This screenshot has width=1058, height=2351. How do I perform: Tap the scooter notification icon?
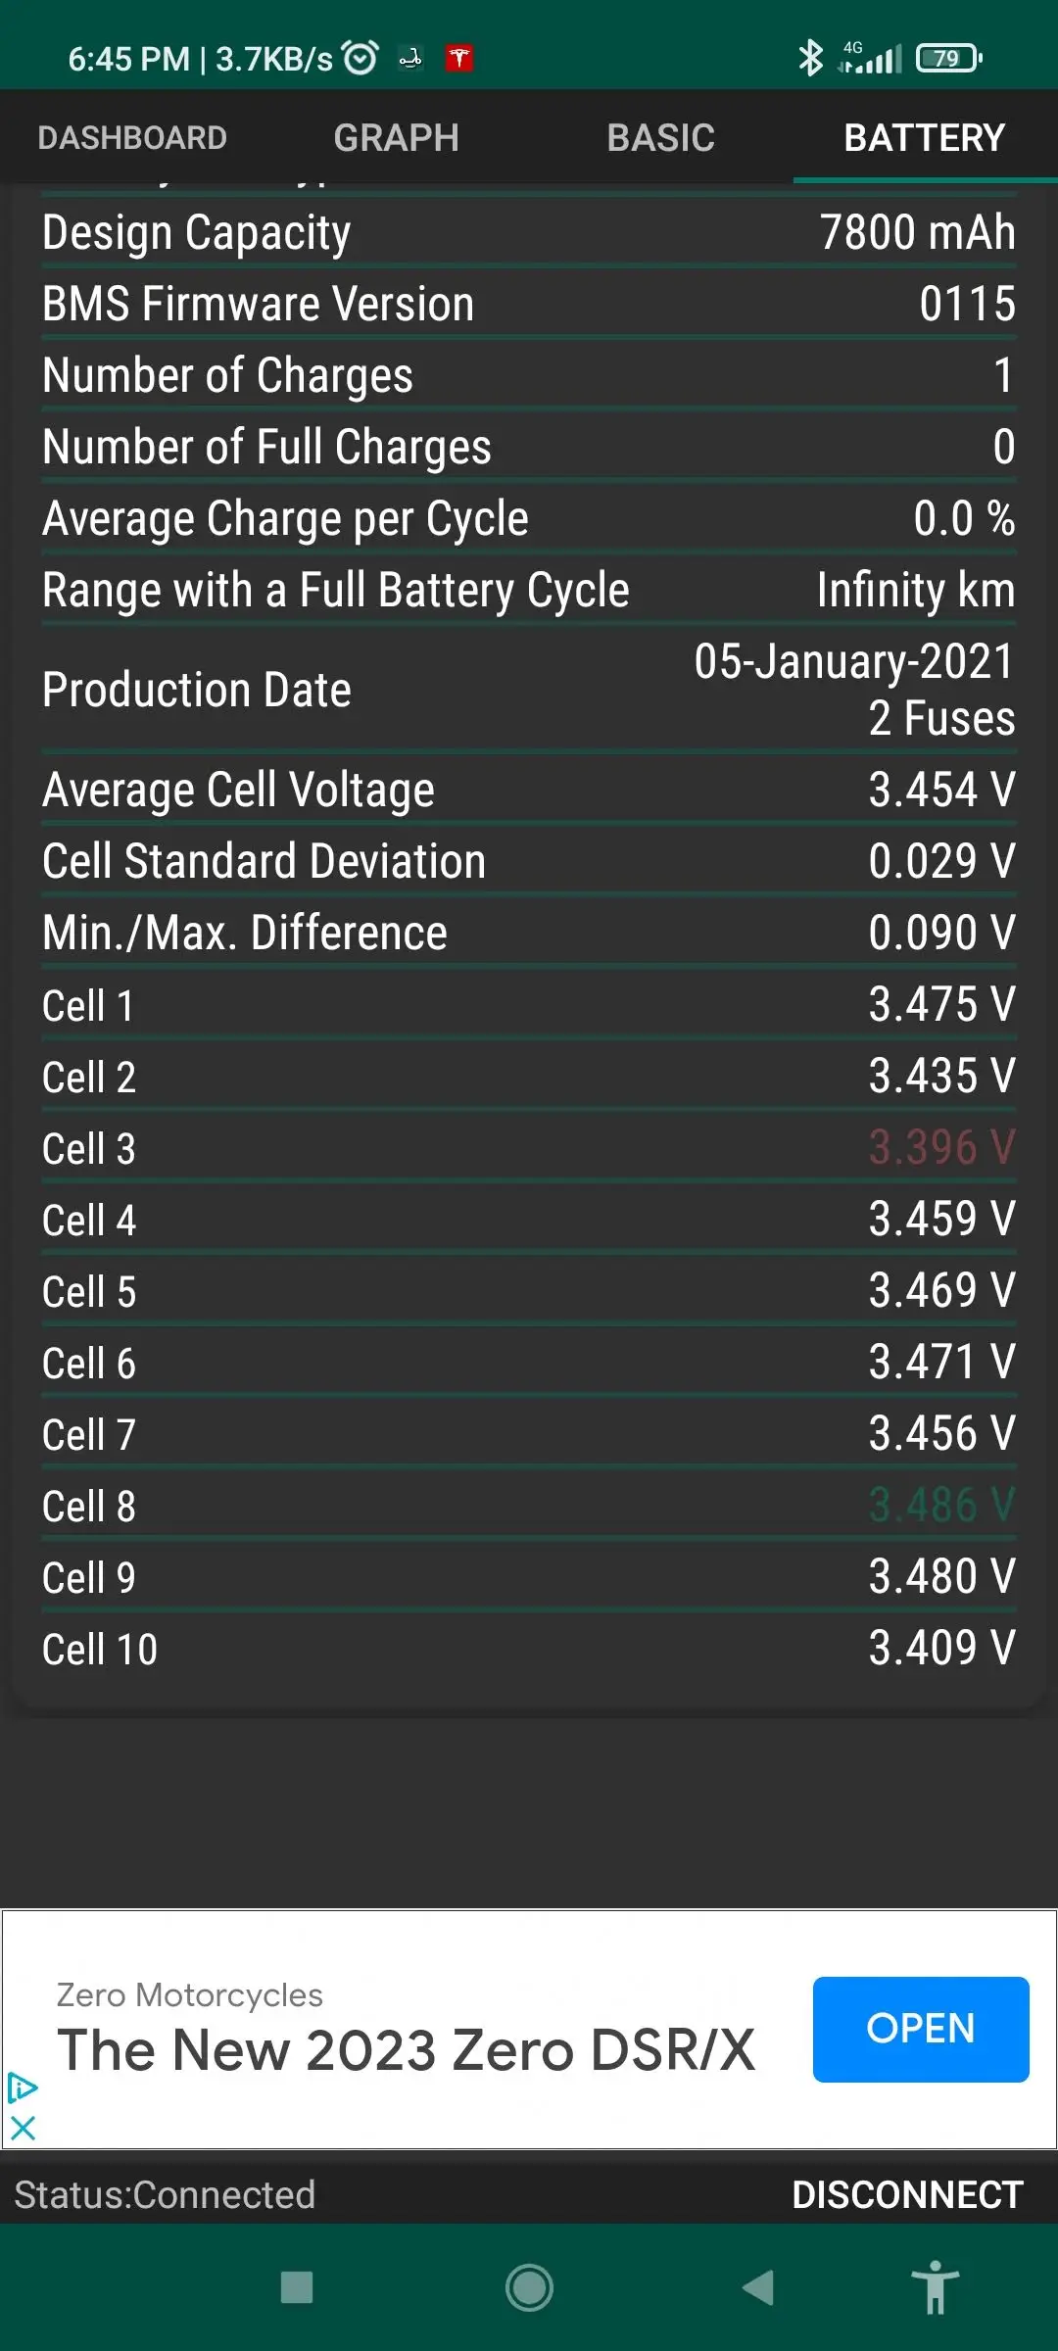coord(410,59)
